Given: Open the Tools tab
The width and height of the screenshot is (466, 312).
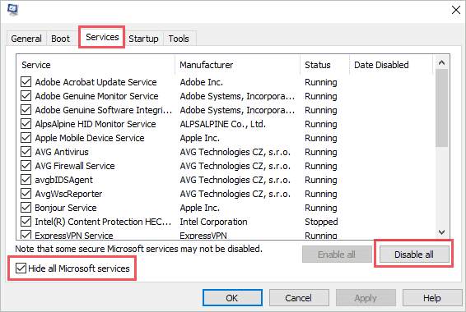Looking at the screenshot, I should (x=179, y=39).
